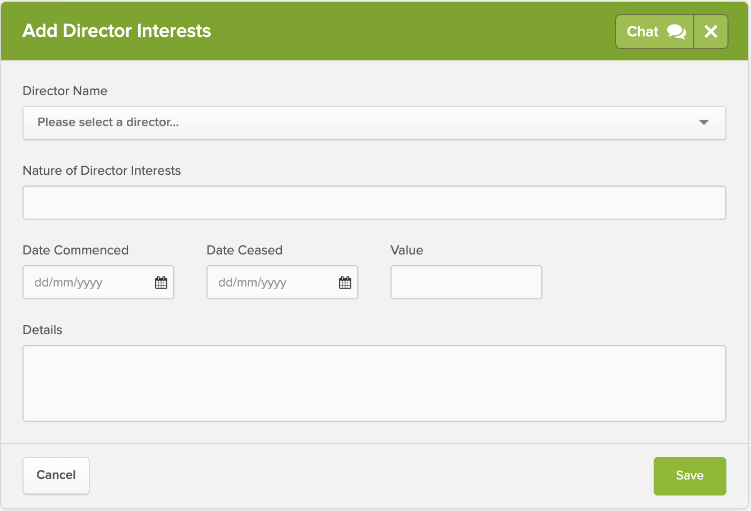Click the Details label
Viewport: 751px width, 511px height.
pyautogui.click(x=43, y=330)
